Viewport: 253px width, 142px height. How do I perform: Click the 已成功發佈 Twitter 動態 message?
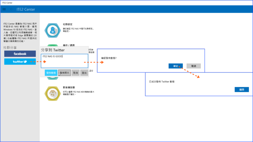(162, 82)
